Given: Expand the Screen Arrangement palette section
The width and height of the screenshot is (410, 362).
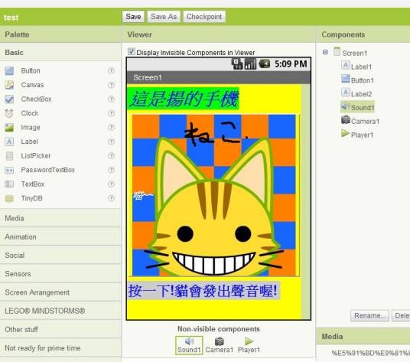Looking at the screenshot, I should (x=60, y=292).
